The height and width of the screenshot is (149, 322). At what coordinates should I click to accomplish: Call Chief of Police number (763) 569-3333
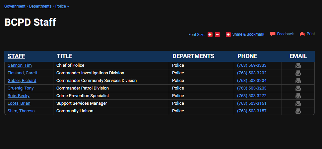(252, 65)
